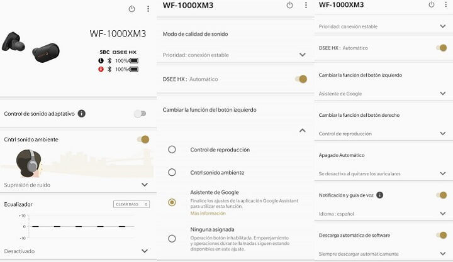The width and height of the screenshot is (453, 262).
Task: Click the info icon next to Notificación y guía de voz
Action: pos(380,195)
